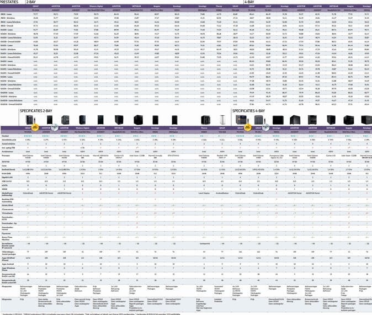Click Western Digital header in performance table
Screen dimensions: 372x315
click(96, 6)
